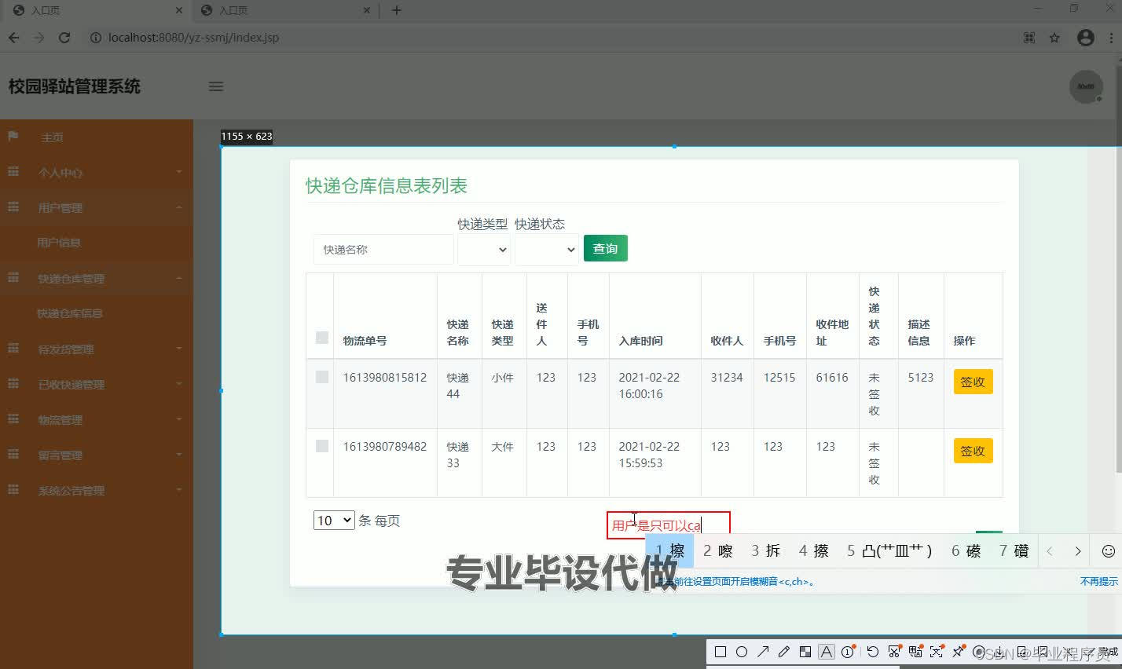Toggle the select-all checkbox in table header

pyautogui.click(x=321, y=338)
